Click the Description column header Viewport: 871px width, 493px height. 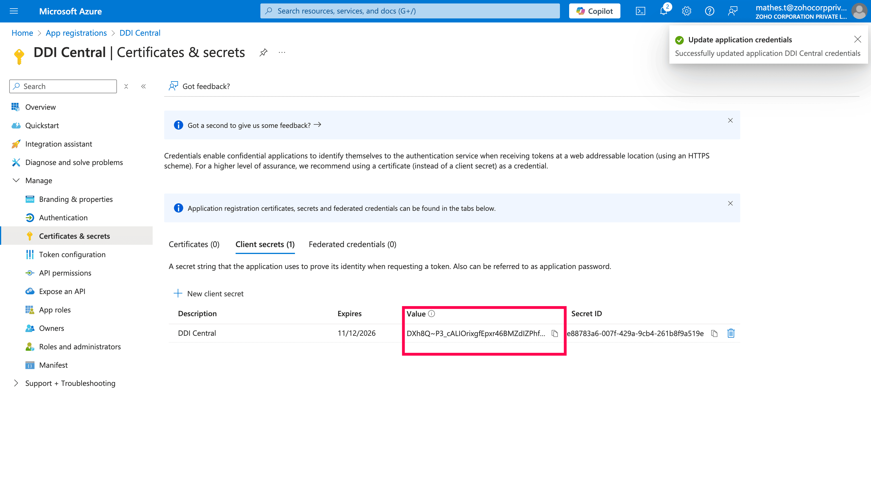coord(197,314)
